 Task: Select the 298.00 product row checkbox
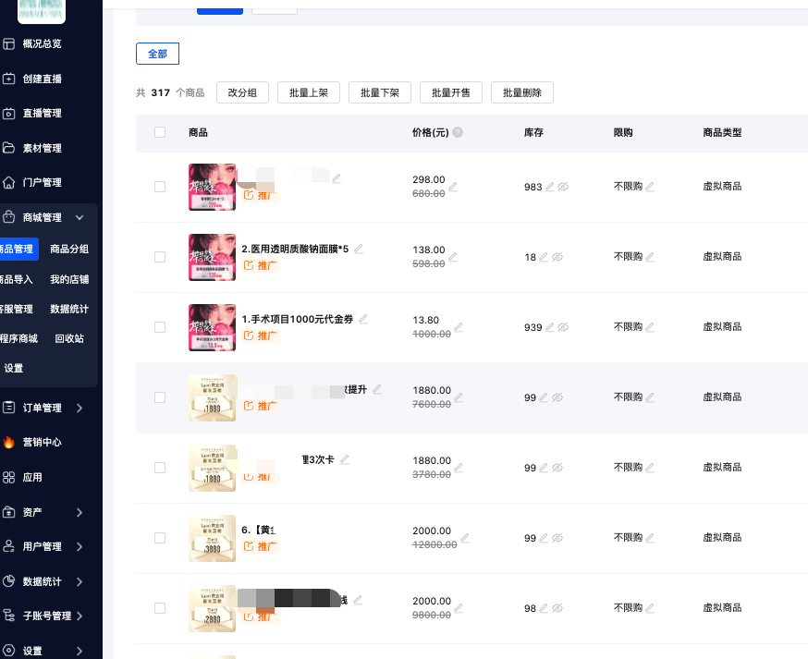[x=160, y=187]
